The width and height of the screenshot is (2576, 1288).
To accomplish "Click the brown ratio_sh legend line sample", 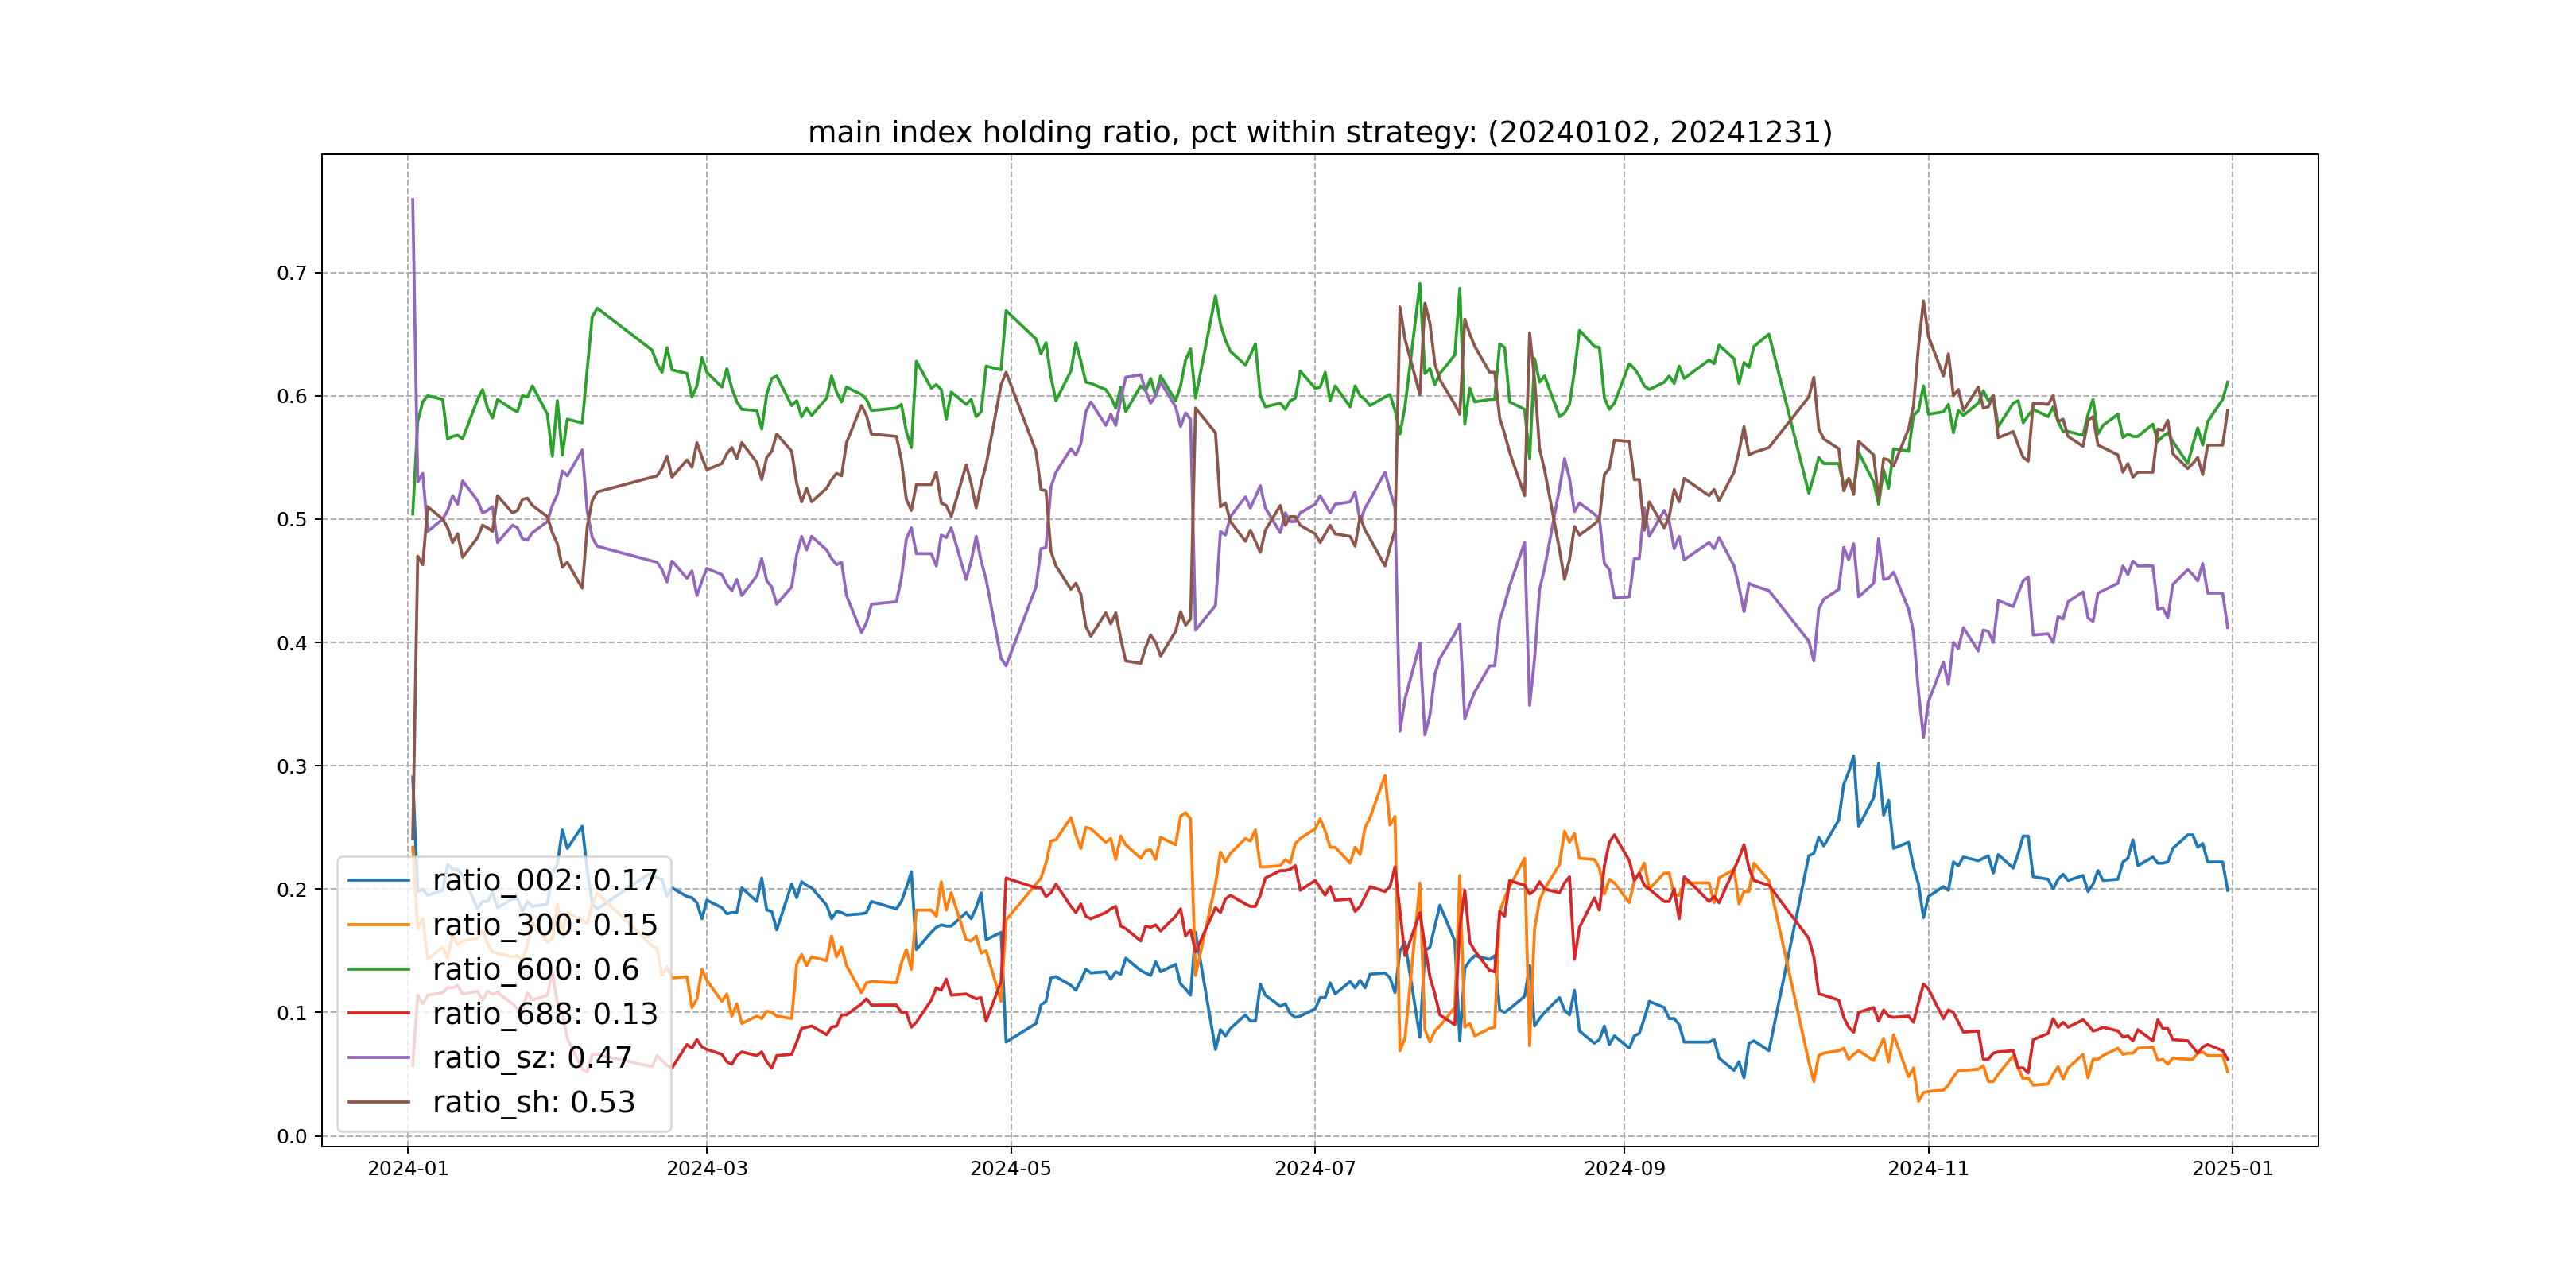I will 379,1102.
